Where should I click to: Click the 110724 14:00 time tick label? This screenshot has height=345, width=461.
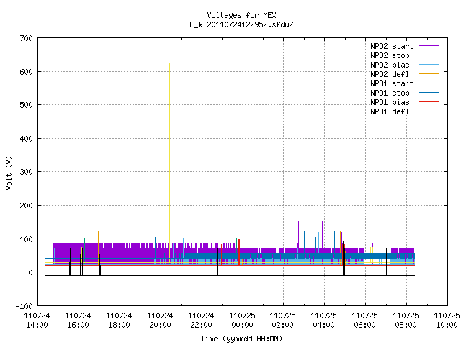coord(37,321)
